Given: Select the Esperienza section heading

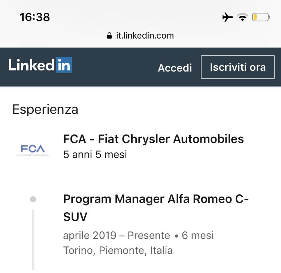Looking at the screenshot, I should [x=45, y=109].
